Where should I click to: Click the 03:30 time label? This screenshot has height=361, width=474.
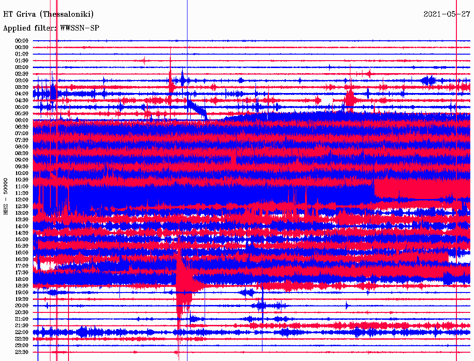click(22, 87)
